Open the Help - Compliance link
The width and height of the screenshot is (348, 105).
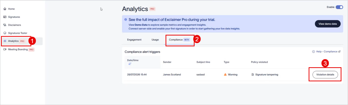click(x=327, y=52)
